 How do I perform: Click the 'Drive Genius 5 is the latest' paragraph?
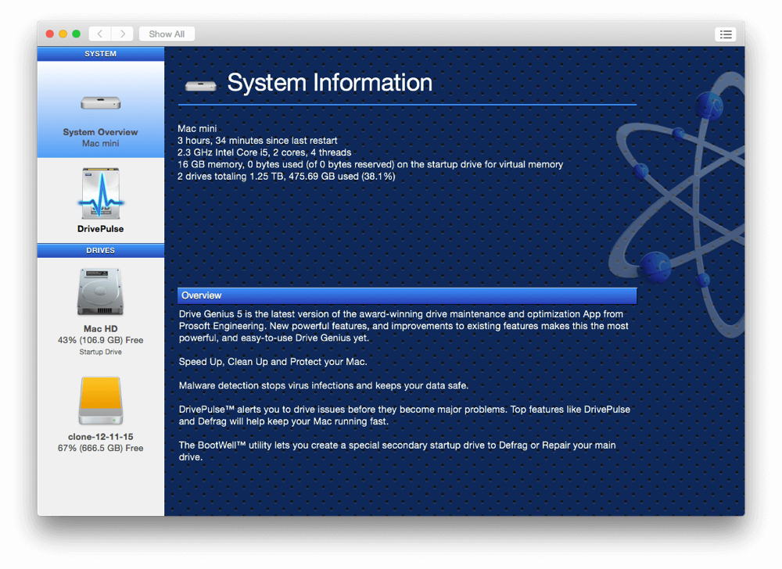click(404, 326)
